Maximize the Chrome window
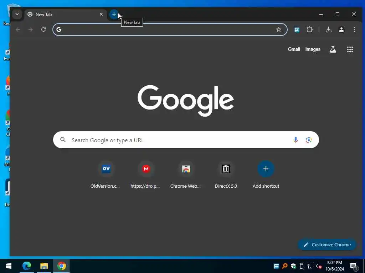The width and height of the screenshot is (365, 273). coord(337,14)
